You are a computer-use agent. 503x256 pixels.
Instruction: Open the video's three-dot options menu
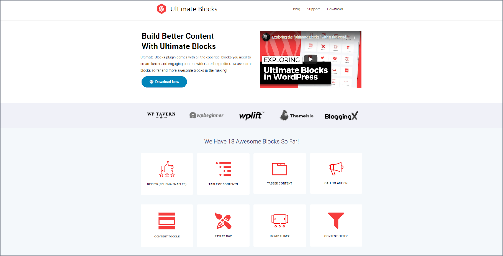pos(354,37)
